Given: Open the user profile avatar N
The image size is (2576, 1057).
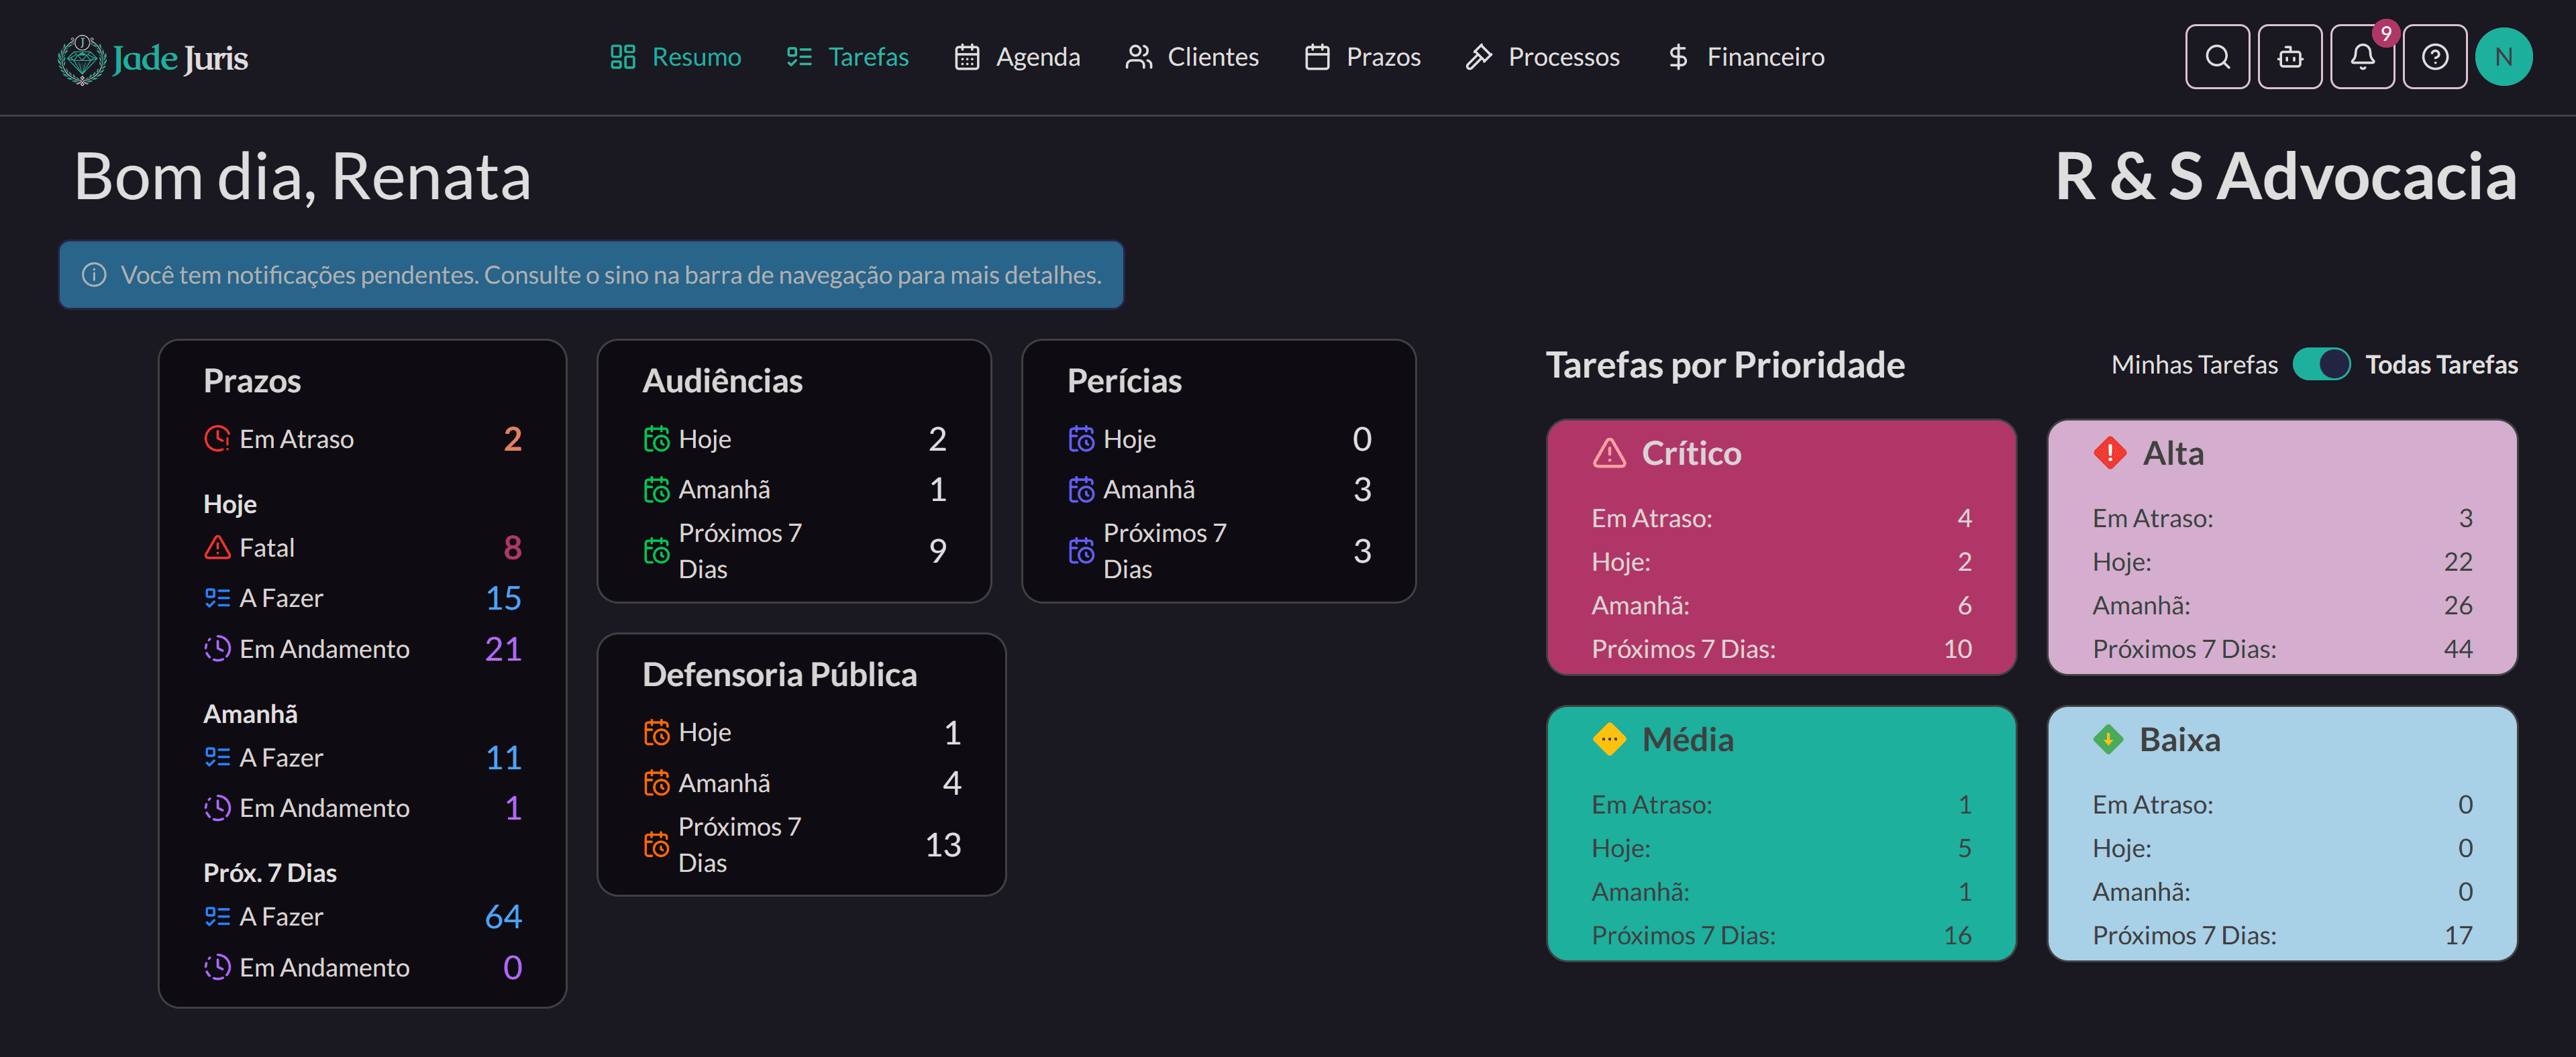Looking at the screenshot, I should click(x=2504, y=57).
